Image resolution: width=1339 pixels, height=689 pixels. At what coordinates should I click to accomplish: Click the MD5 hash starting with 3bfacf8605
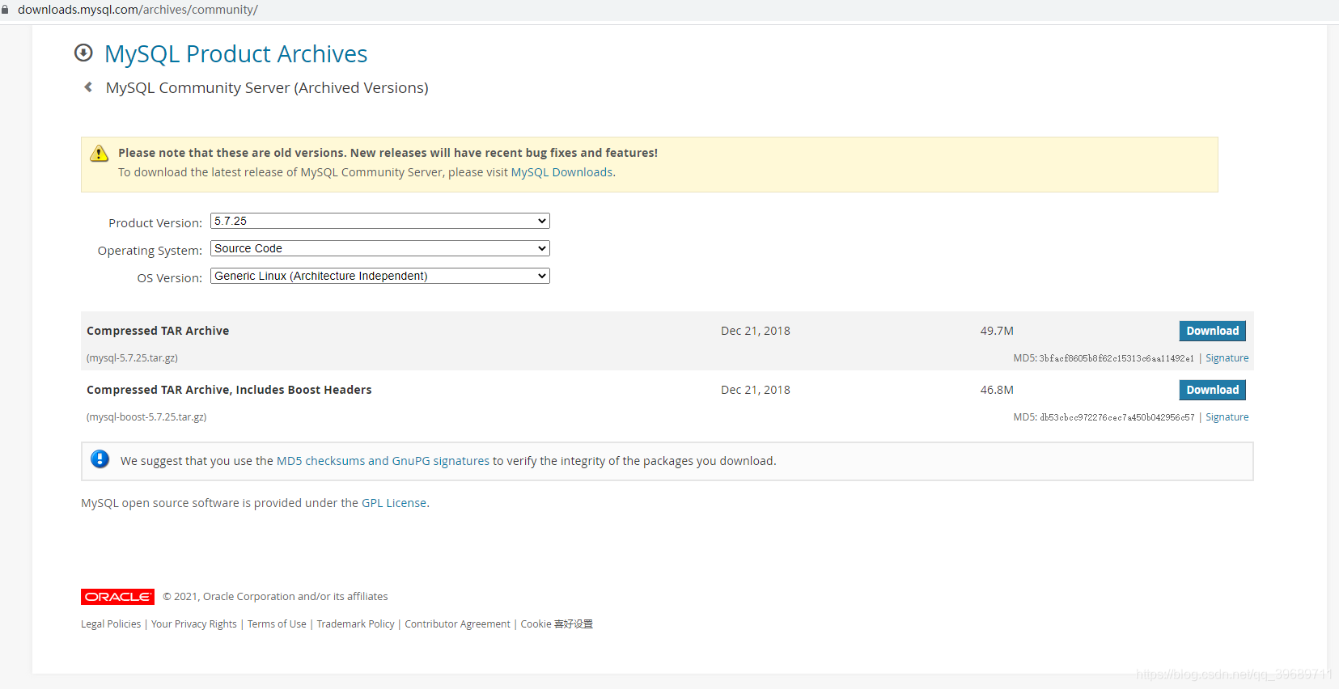[1117, 358]
